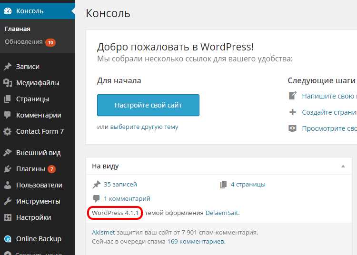This screenshot has height=255, width=357.
Task: Click the Медиафайлы media icon
Action: 8,83
